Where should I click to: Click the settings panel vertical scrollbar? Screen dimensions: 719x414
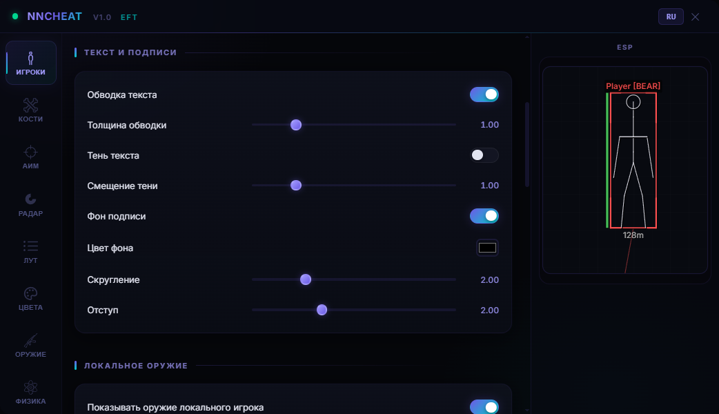click(x=527, y=144)
